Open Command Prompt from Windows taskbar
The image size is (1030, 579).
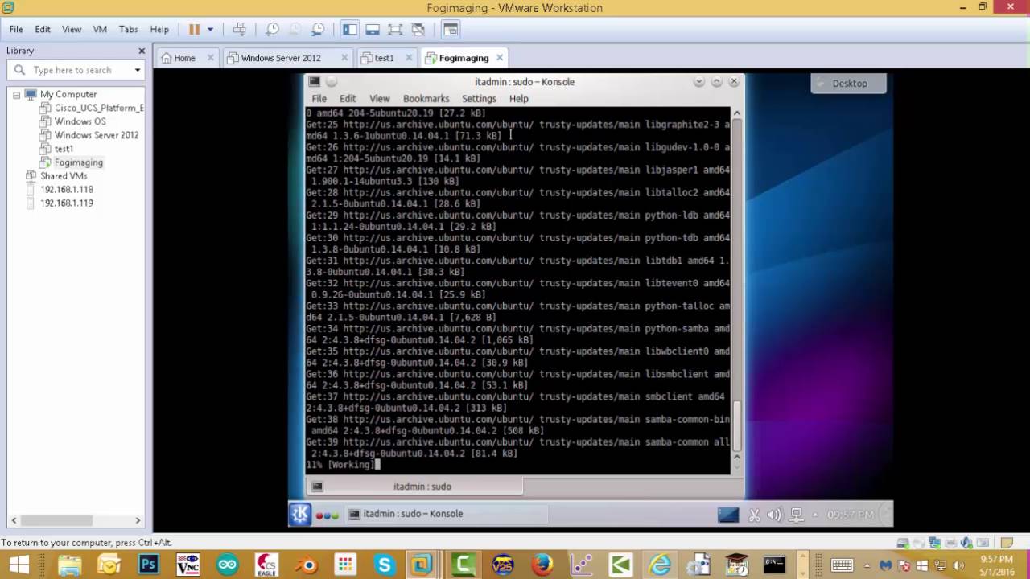pyautogui.click(x=774, y=565)
